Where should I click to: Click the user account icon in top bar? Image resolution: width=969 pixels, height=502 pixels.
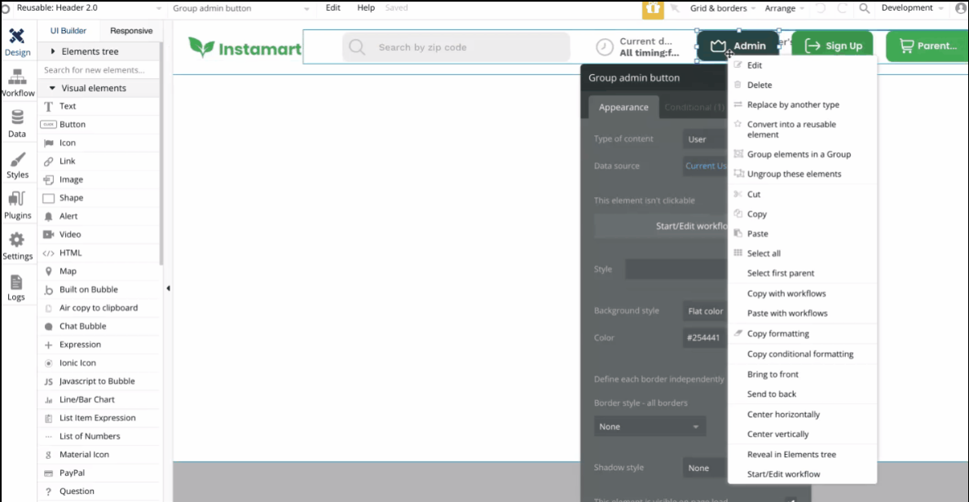tap(961, 9)
